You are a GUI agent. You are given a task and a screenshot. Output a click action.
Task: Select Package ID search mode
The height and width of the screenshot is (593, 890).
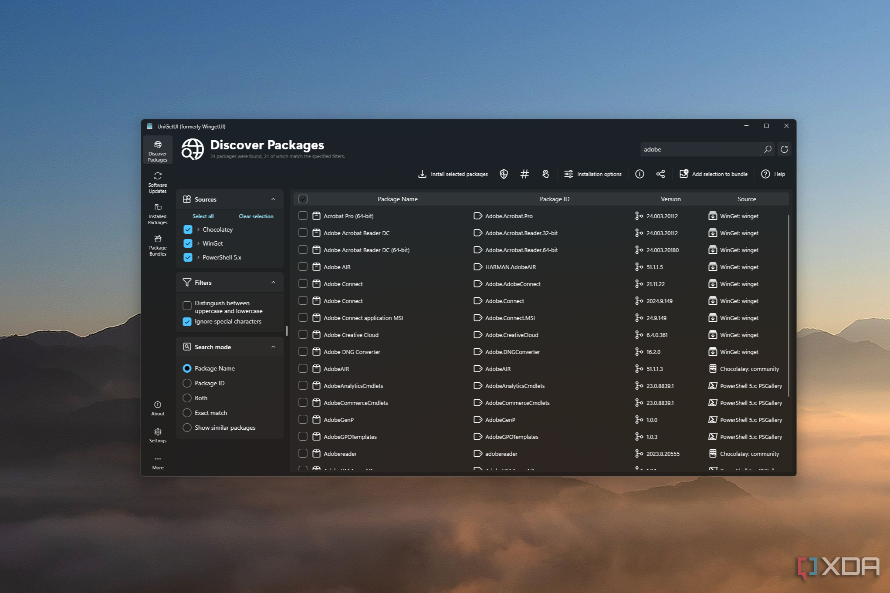click(187, 383)
